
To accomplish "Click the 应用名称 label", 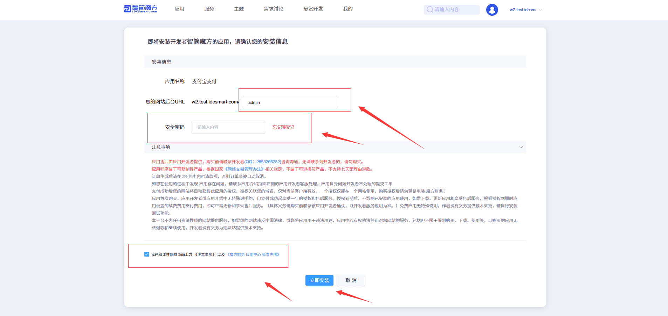I will click(175, 81).
